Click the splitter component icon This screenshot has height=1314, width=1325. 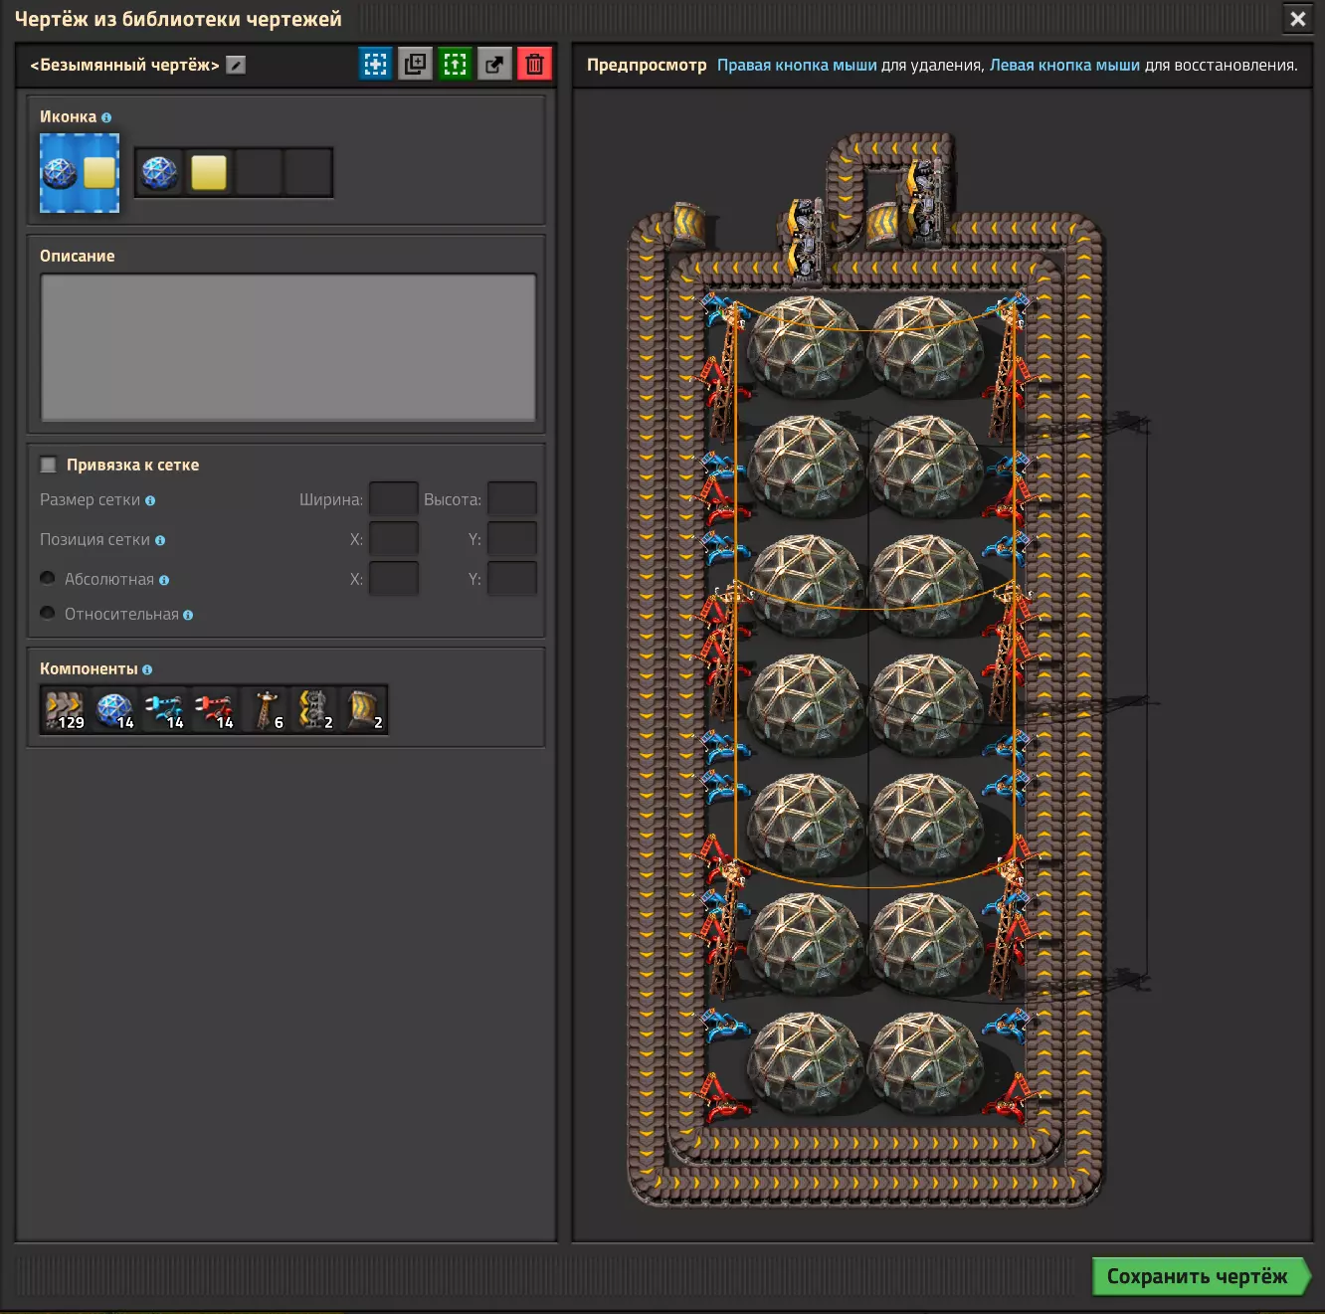tap(314, 710)
